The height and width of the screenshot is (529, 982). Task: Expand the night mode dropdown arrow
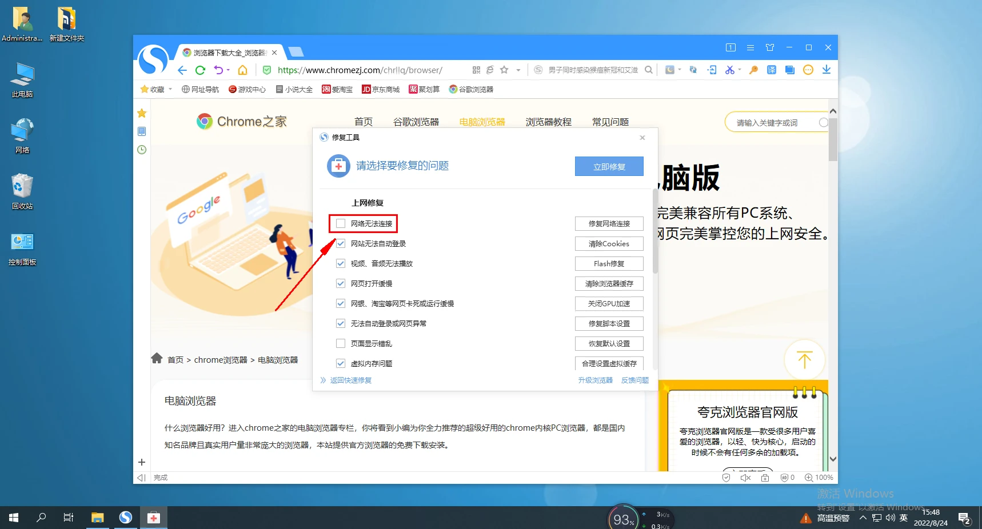tap(680, 70)
